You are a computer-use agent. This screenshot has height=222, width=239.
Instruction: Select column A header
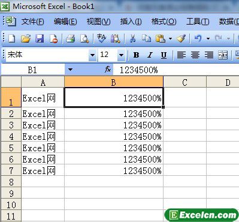coord(43,82)
